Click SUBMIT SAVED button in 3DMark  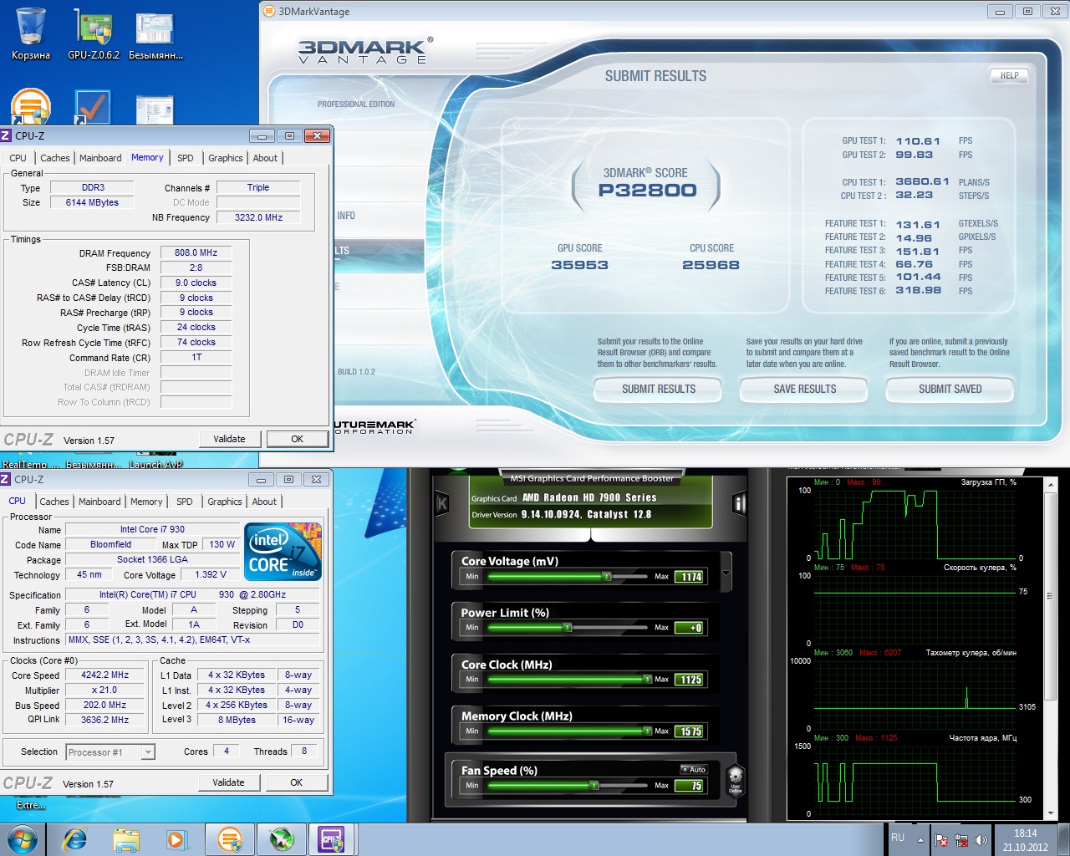pyautogui.click(x=950, y=389)
